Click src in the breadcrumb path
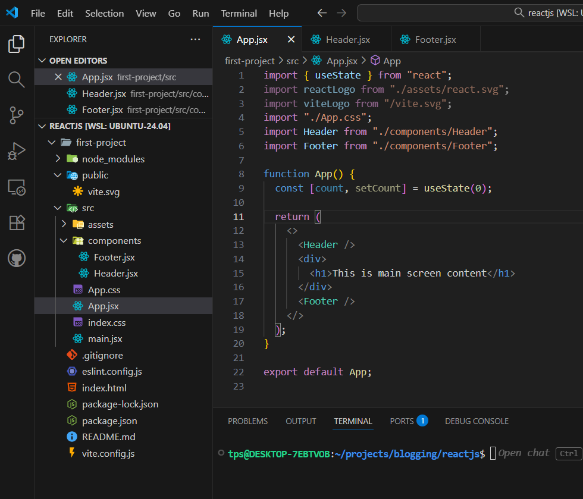583x499 pixels. [292, 61]
